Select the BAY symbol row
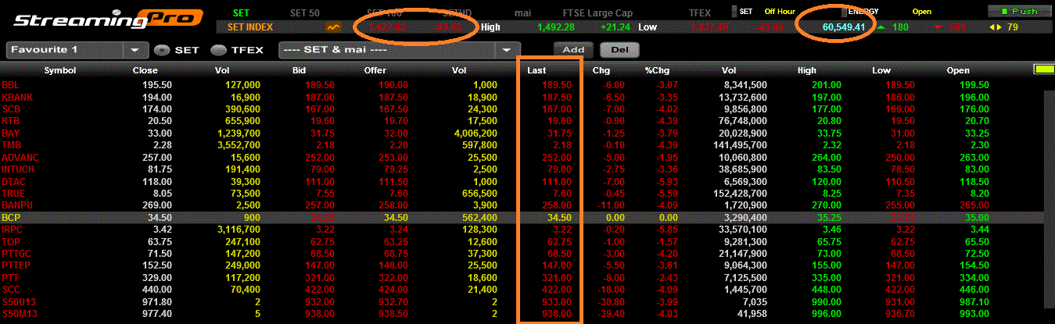 [x=522, y=134]
